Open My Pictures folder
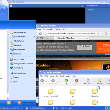This screenshot has width=110, height=110. (x=17, y=41)
